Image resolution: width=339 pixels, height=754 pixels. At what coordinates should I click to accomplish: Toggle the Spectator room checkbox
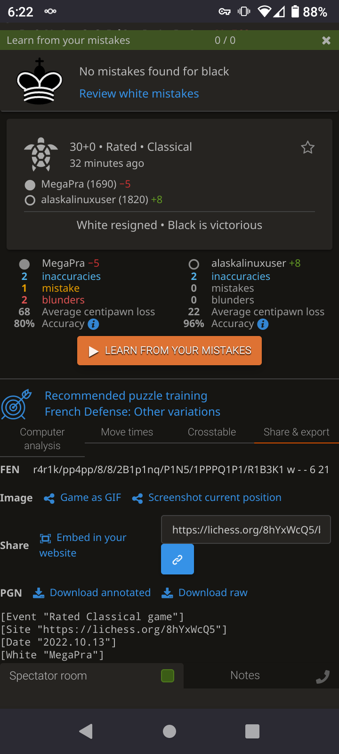168,676
